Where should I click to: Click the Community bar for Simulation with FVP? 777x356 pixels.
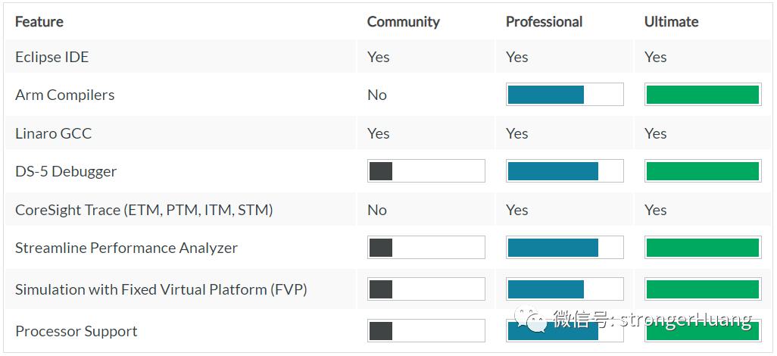point(426,289)
